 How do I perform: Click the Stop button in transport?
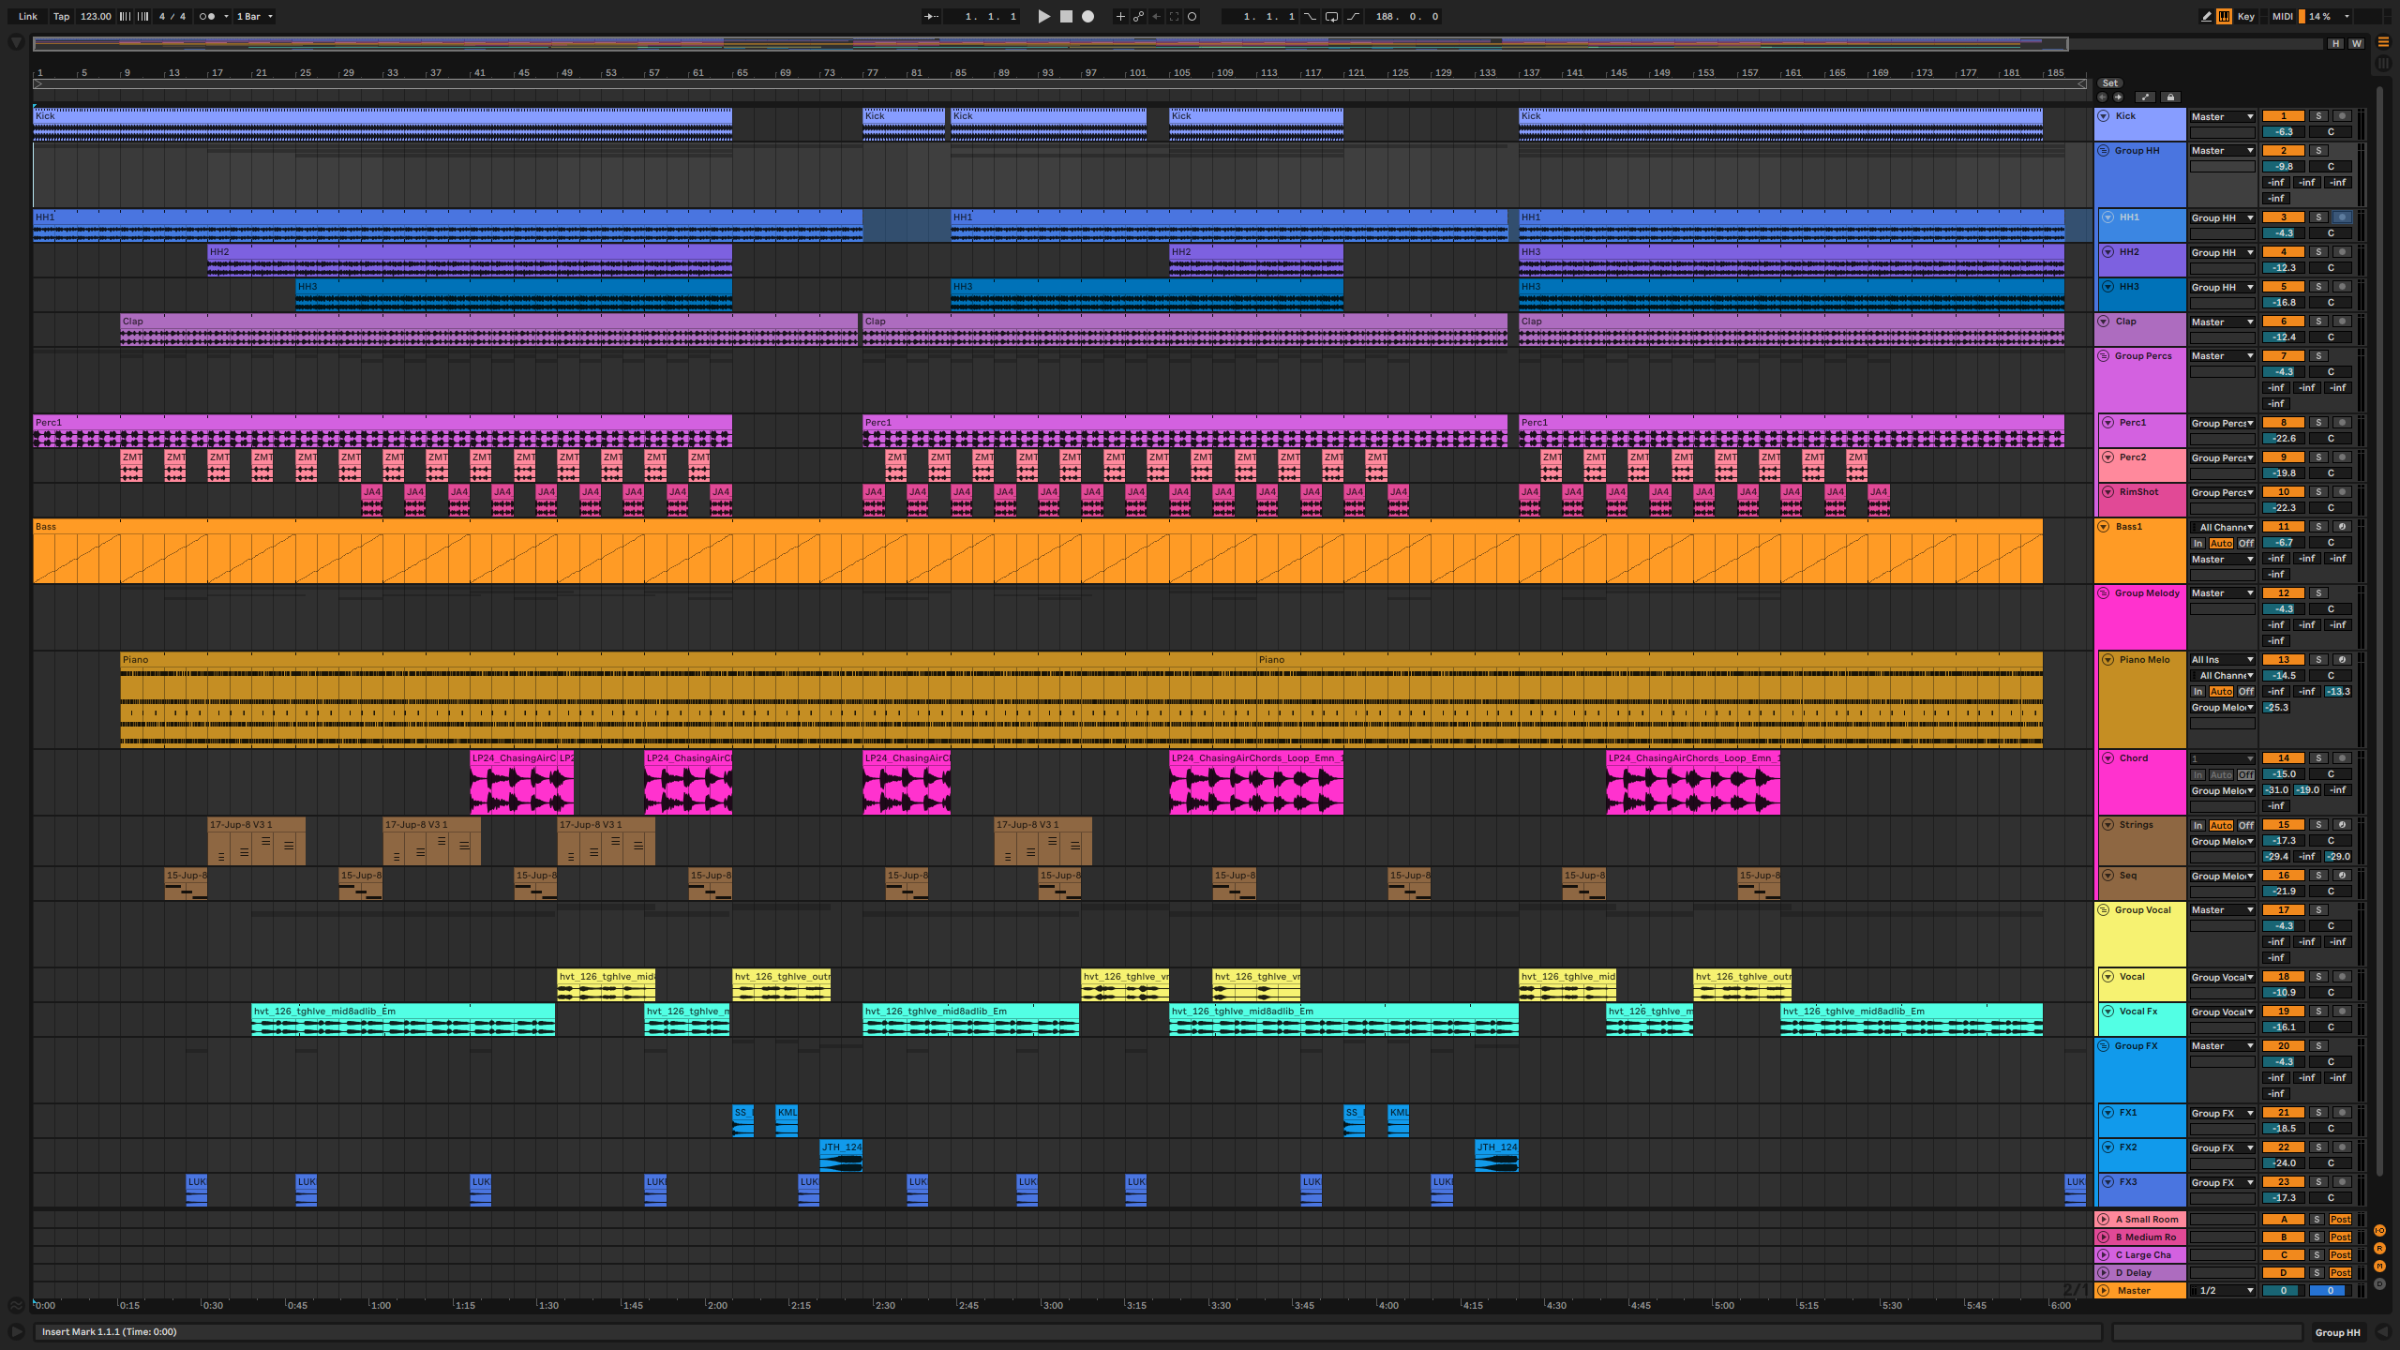click(1066, 16)
